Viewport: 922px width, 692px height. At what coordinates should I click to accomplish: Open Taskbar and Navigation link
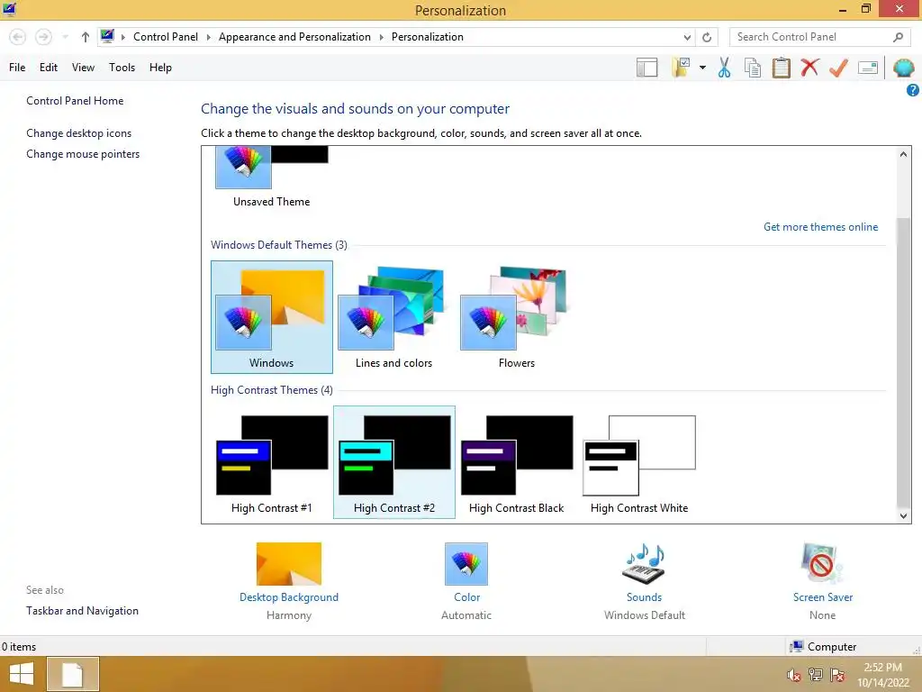tap(82, 611)
